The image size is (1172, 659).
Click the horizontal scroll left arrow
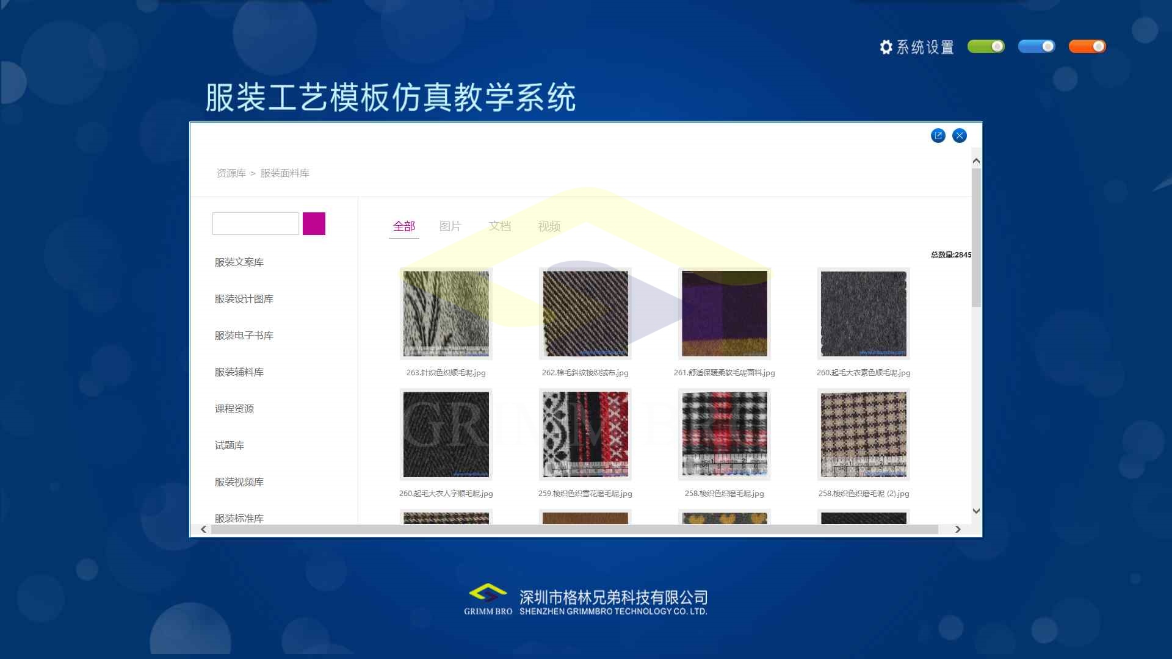204,530
